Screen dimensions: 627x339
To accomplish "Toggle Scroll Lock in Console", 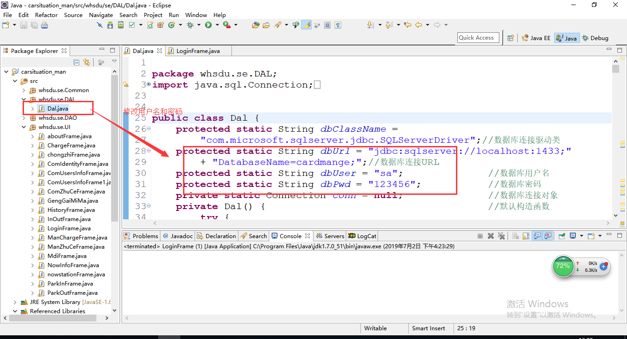I will pyautogui.click(x=526, y=236).
